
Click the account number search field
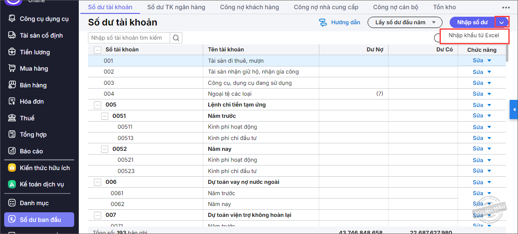(x=129, y=38)
